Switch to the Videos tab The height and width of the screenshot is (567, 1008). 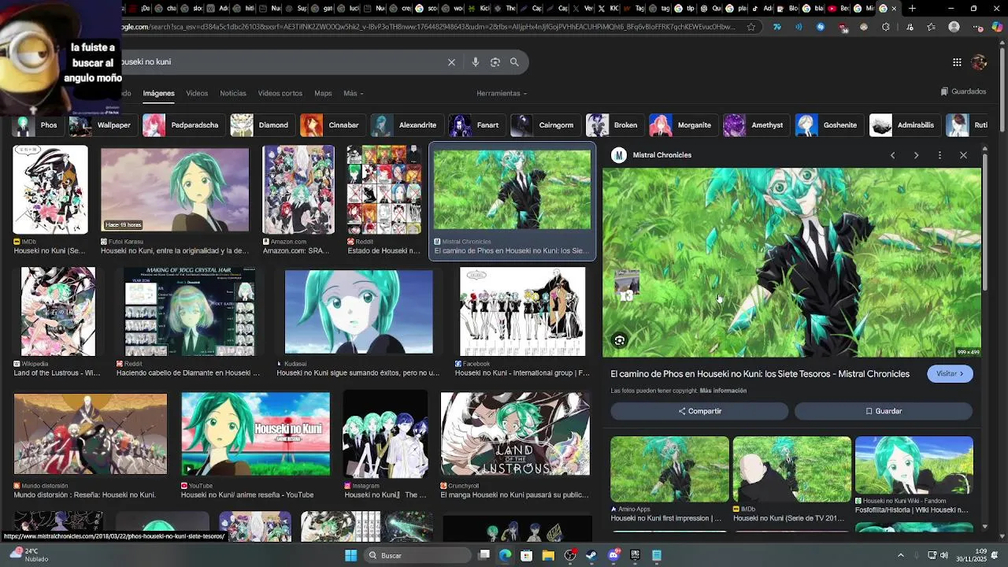click(x=197, y=93)
